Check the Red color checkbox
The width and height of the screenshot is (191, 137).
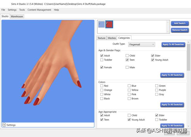[102, 86]
